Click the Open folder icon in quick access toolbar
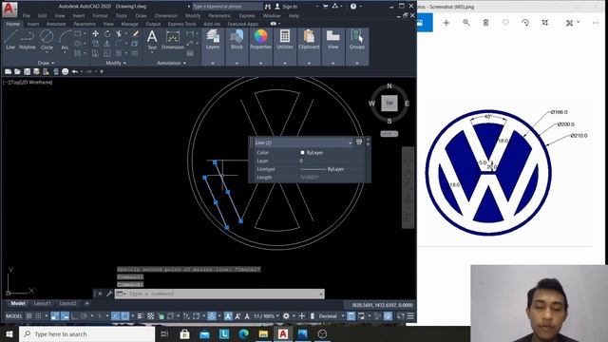Viewport: 608px width, 342px height. coord(17,72)
